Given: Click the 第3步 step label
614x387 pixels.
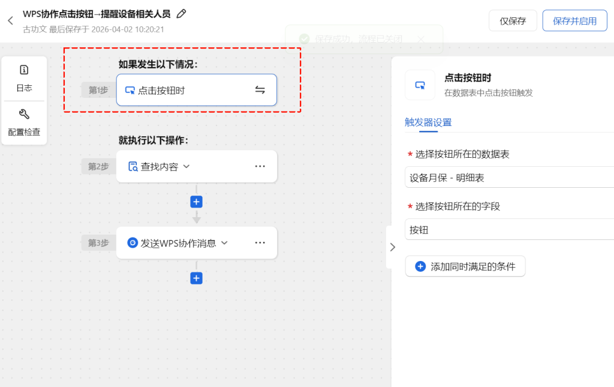Looking at the screenshot, I should point(98,243).
